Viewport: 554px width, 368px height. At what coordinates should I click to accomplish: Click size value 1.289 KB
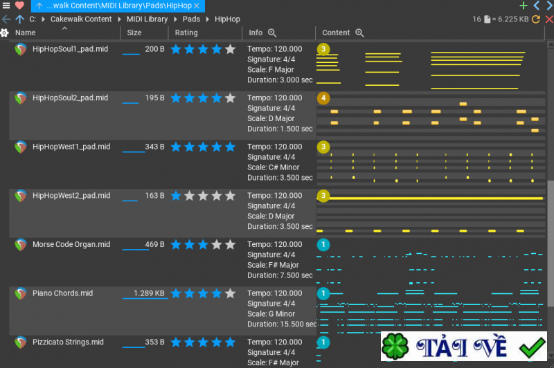149,293
